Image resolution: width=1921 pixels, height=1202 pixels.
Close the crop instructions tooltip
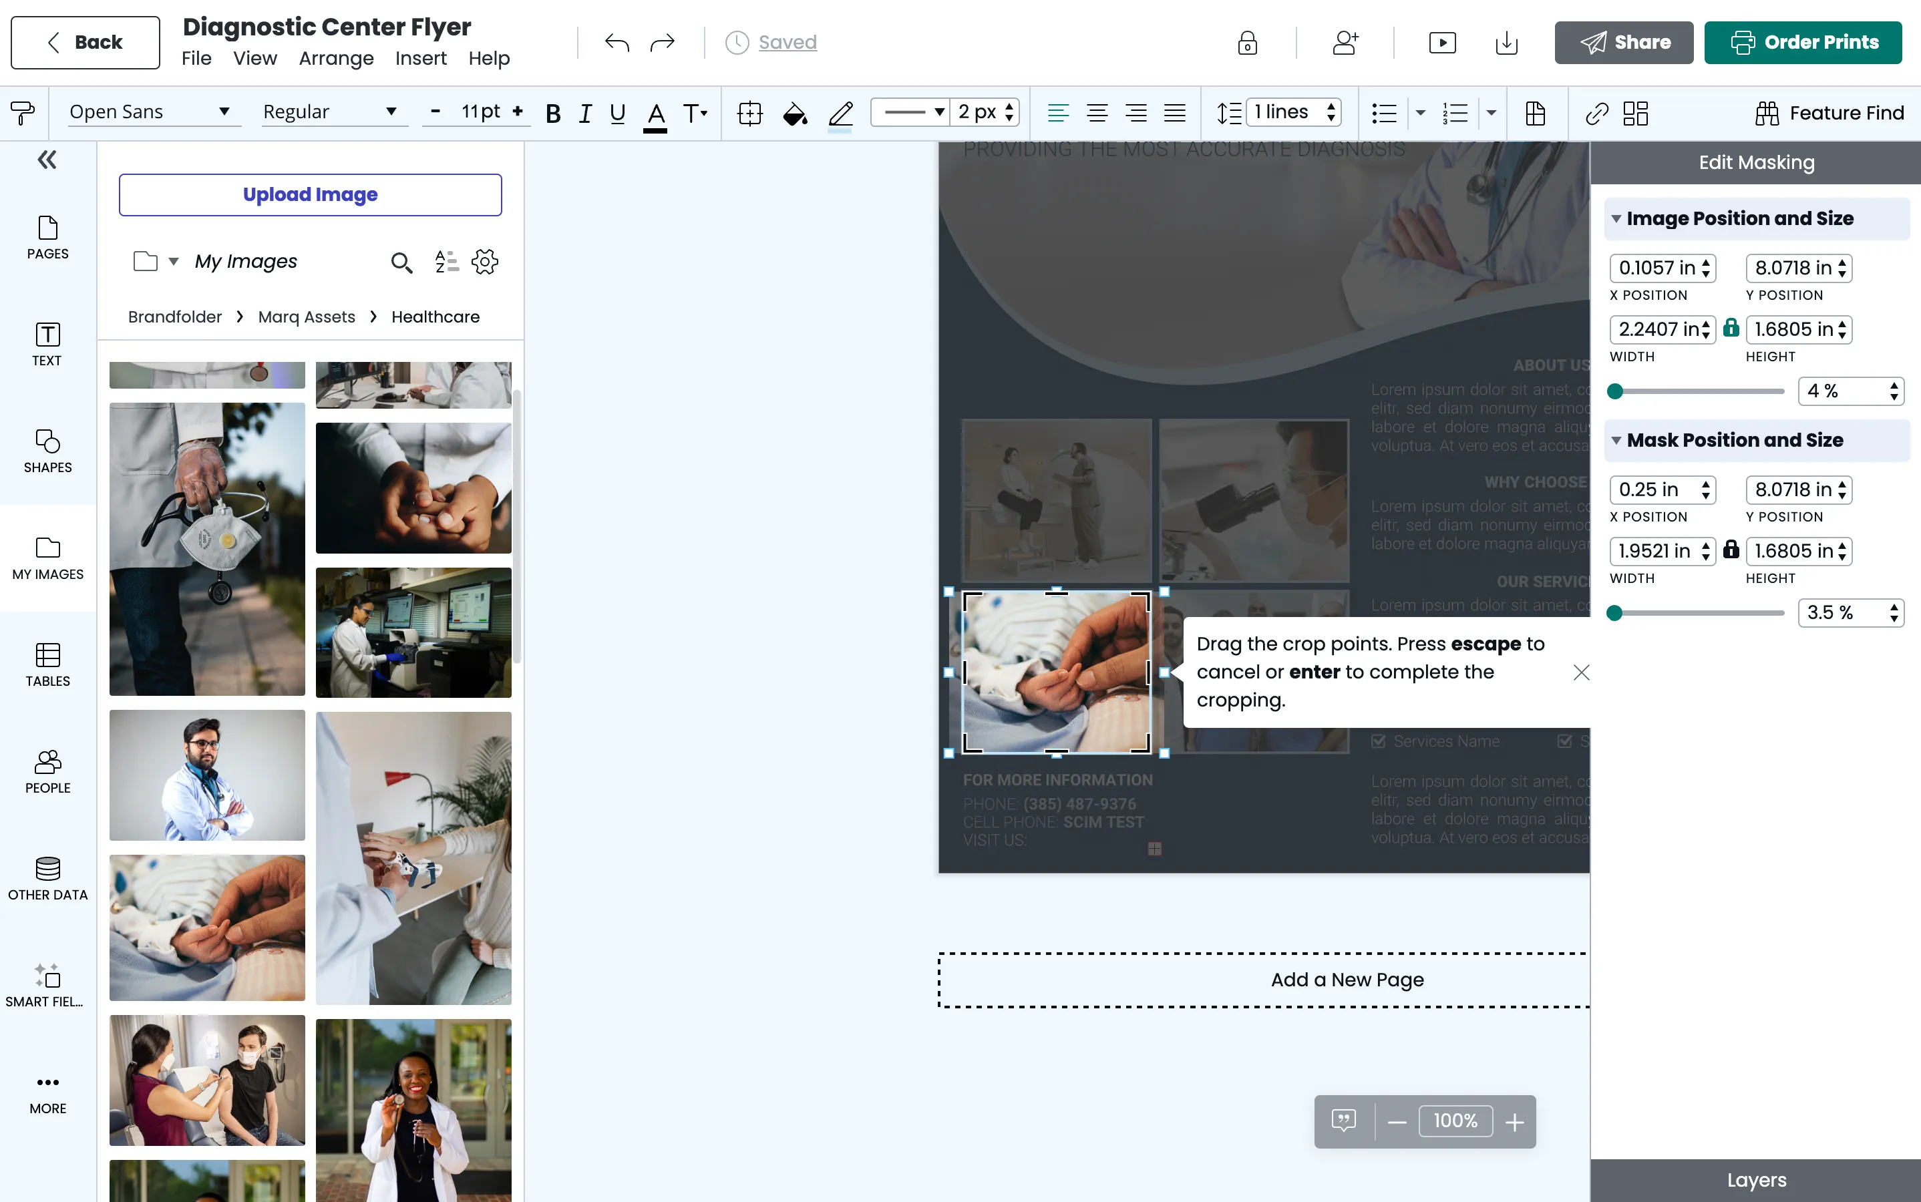point(1581,672)
